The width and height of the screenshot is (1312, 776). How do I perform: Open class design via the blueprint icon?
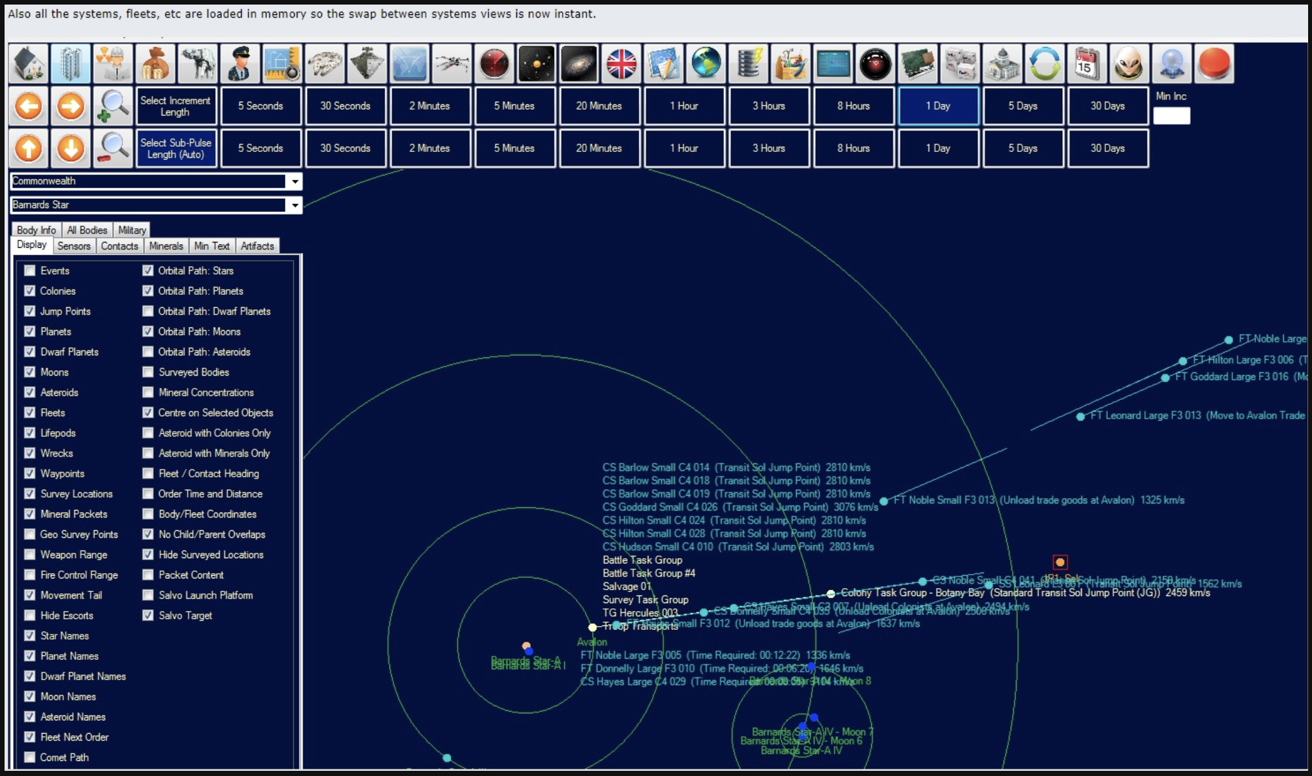282,64
